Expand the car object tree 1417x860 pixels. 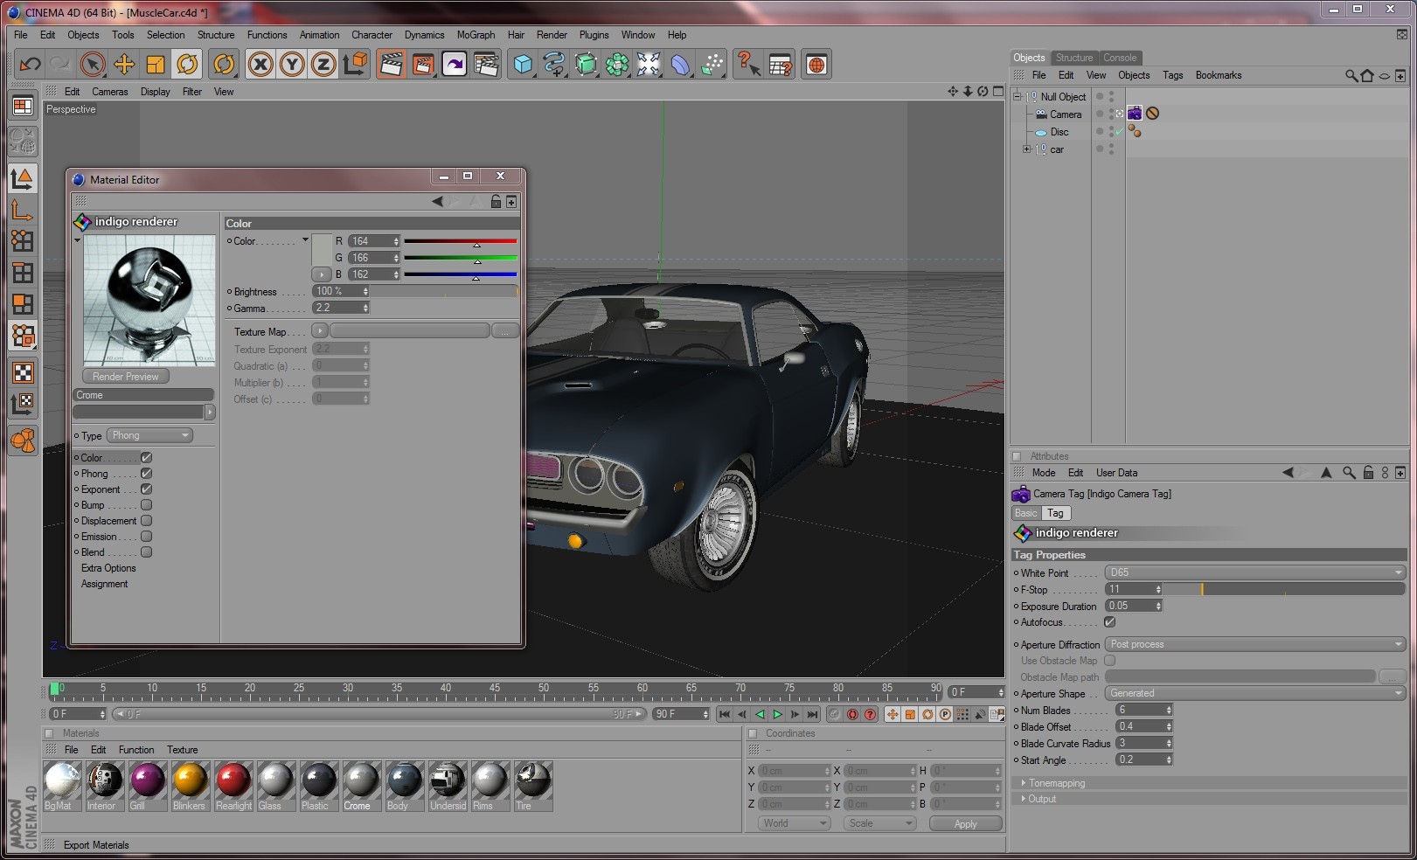[1026, 149]
